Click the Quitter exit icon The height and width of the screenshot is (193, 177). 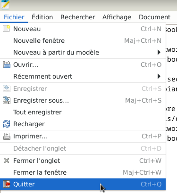[x=7, y=184]
